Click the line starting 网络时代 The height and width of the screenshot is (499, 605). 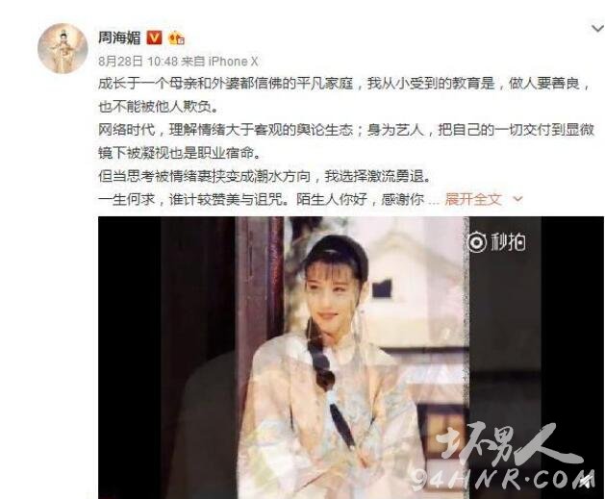pos(346,130)
